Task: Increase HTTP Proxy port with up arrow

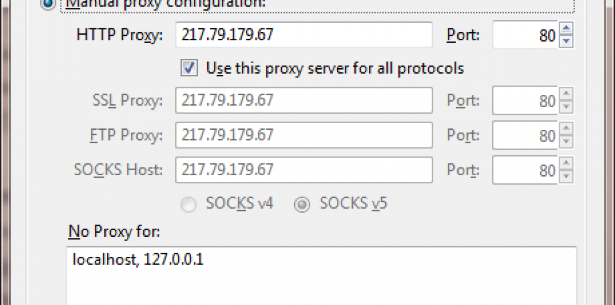Action: pyautogui.click(x=566, y=29)
